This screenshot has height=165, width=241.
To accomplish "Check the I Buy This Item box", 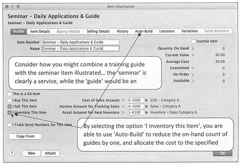I will (10, 100).
